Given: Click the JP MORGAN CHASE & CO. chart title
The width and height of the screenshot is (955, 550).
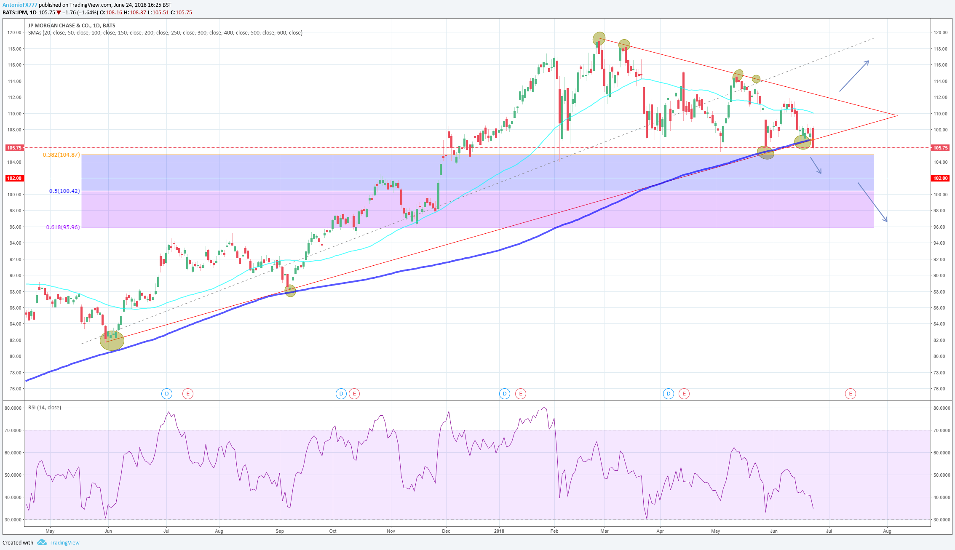Looking at the screenshot, I should tap(72, 25).
